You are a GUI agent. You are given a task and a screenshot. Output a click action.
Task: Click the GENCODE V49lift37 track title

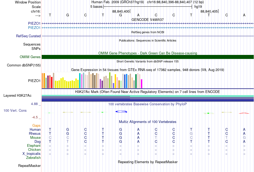[148, 20]
